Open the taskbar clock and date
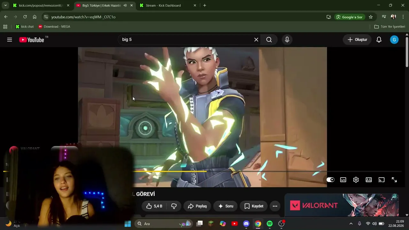The image size is (409, 230). pyautogui.click(x=396, y=224)
